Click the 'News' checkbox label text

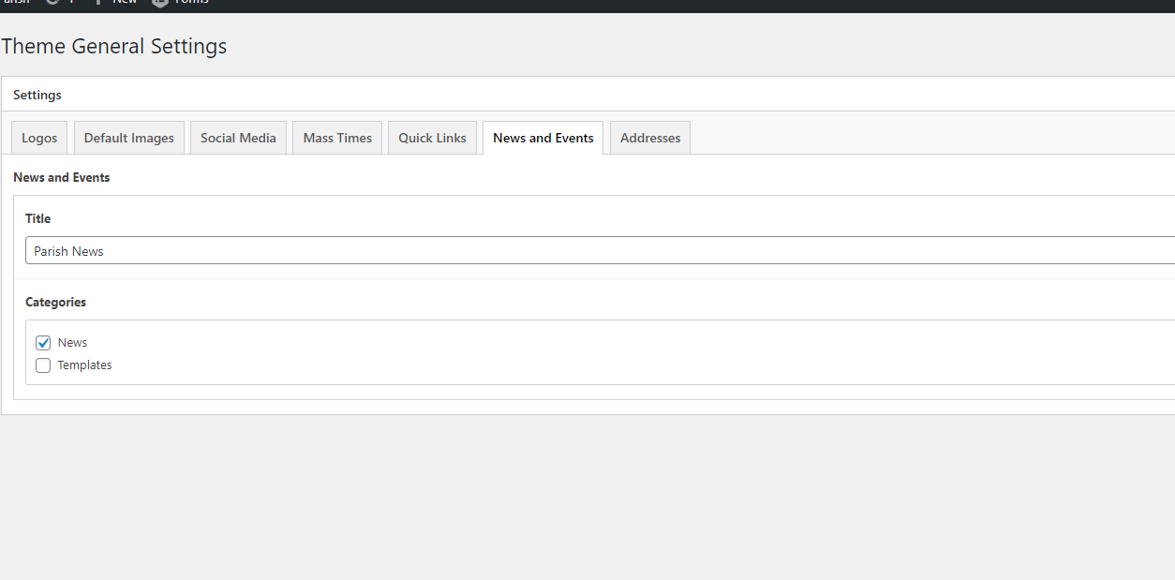[x=72, y=343]
